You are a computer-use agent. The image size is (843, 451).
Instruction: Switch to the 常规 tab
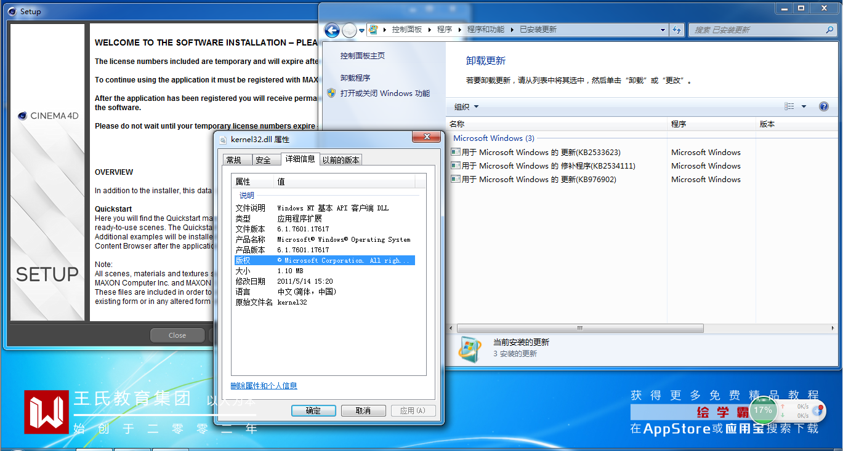click(237, 160)
